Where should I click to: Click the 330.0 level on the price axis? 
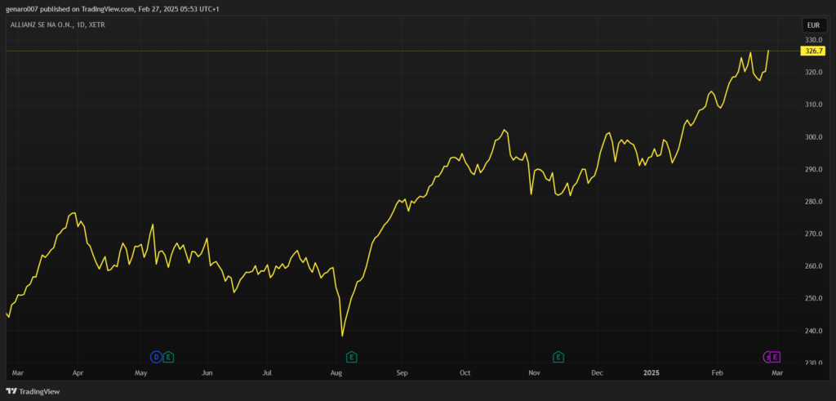pyautogui.click(x=812, y=40)
